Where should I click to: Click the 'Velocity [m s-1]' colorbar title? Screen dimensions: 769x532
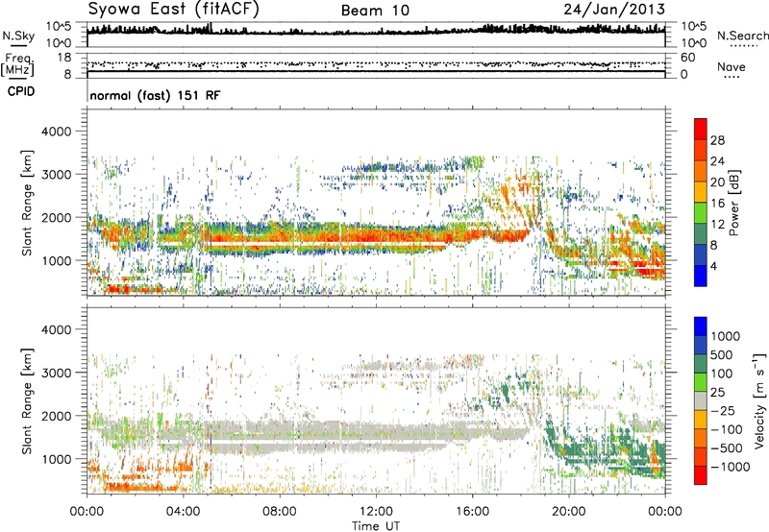(x=759, y=400)
